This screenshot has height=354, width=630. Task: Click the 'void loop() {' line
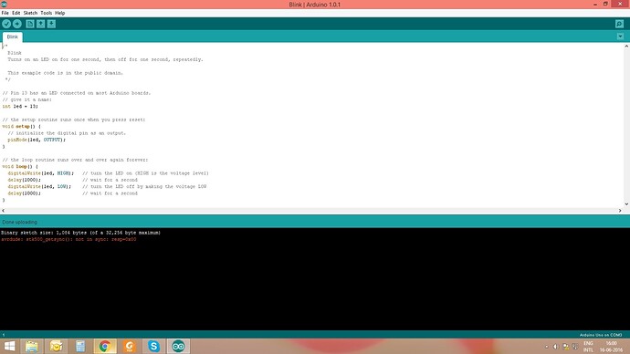20,167
